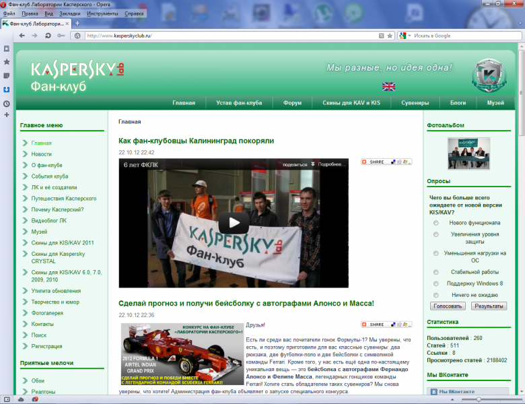Open the Блоги nav tab
The image size is (525, 404).
(458, 103)
